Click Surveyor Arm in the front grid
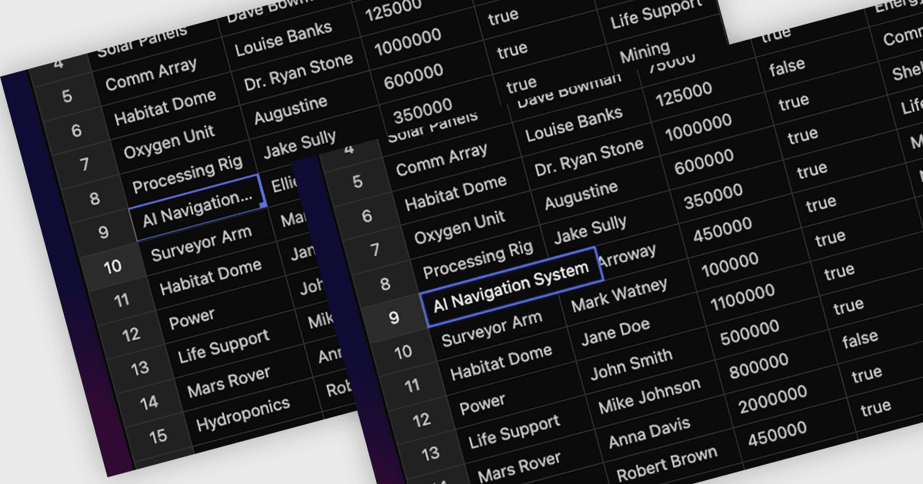923x484 pixels. [492, 329]
